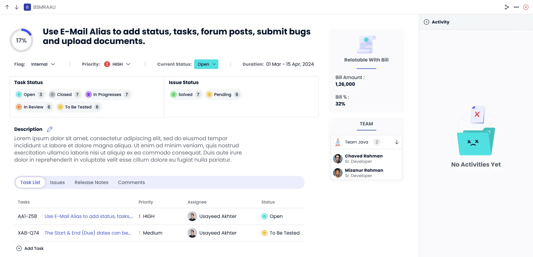Open the Flag Internal dropdown
Screen dimensions: 533x257
(x=43, y=64)
